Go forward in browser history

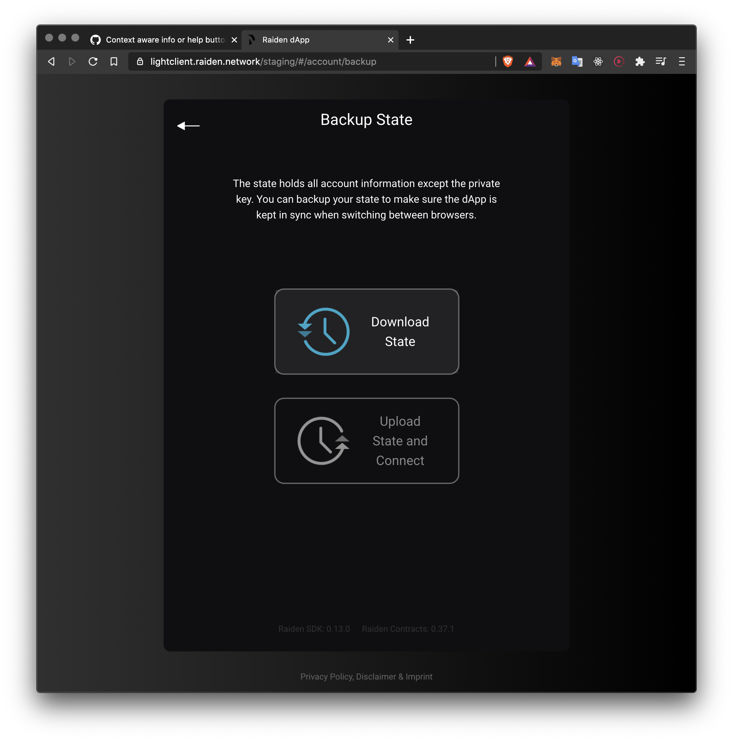[72, 61]
